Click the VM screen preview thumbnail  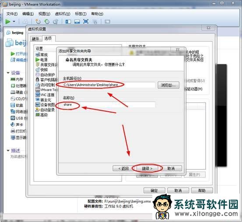pyautogui.click(x=222, y=116)
